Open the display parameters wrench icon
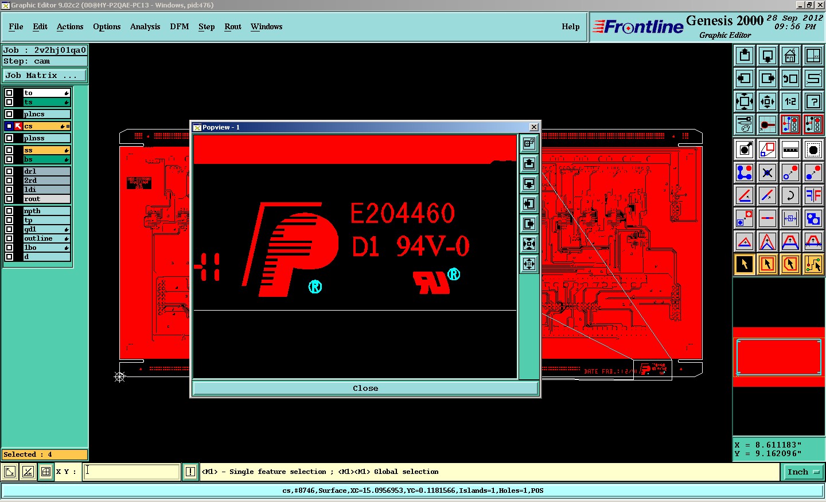The image size is (826, 502). click(x=745, y=124)
